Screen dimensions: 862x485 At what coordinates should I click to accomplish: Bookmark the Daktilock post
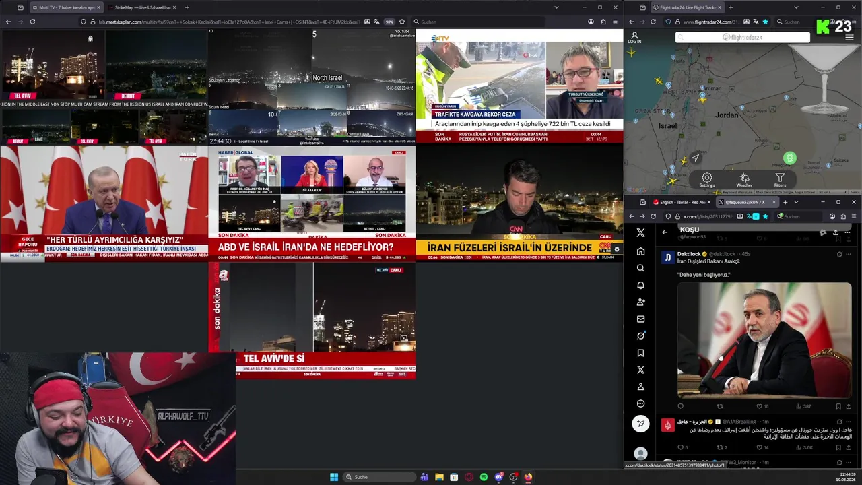tap(838, 406)
